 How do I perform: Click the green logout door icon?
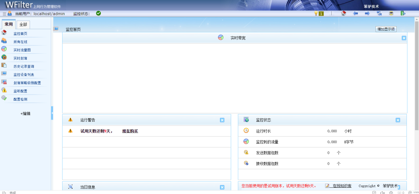point(403,13)
